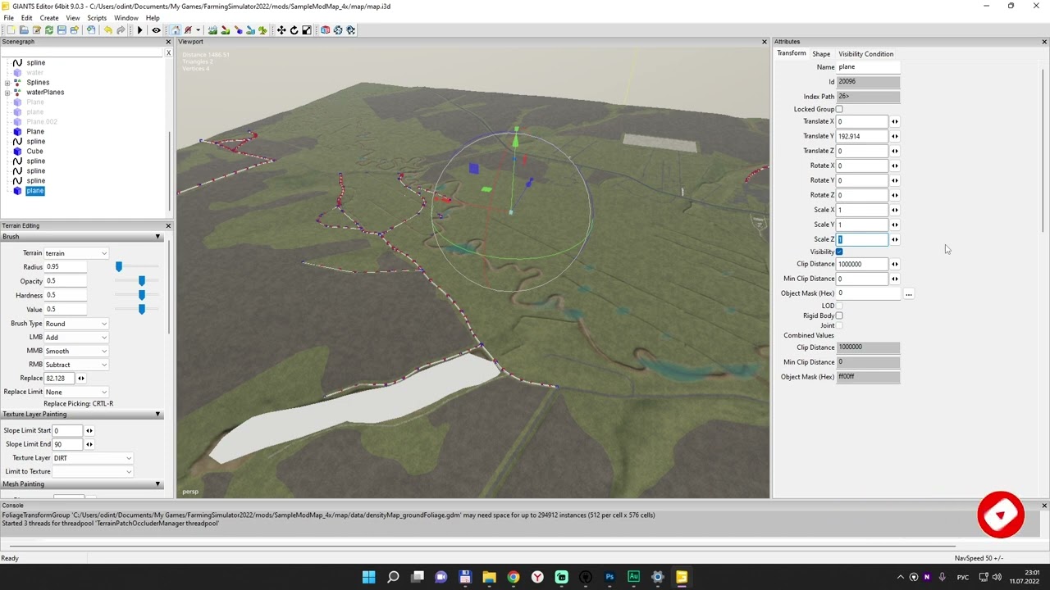Image resolution: width=1050 pixels, height=590 pixels.
Task: Select the Translate move tool icon
Action: click(x=281, y=30)
